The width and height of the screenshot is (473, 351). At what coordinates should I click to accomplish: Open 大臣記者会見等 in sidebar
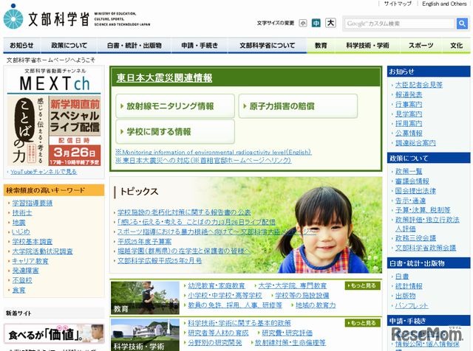pyautogui.click(x=419, y=85)
